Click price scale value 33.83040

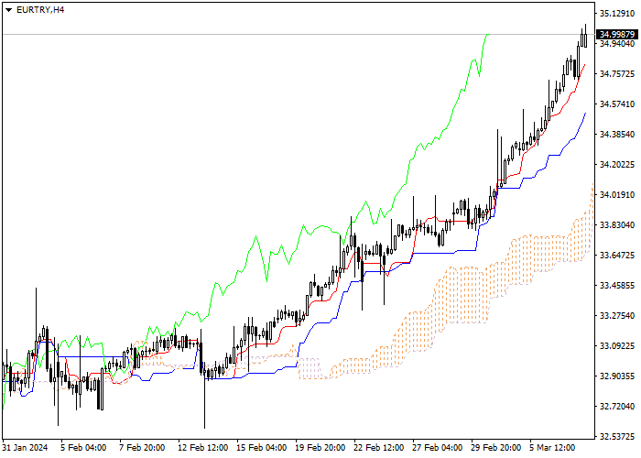[617, 225]
